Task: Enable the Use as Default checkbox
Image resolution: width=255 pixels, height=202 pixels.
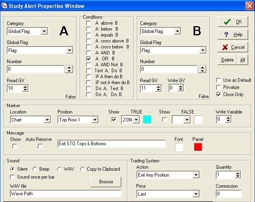Action: click(x=219, y=80)
